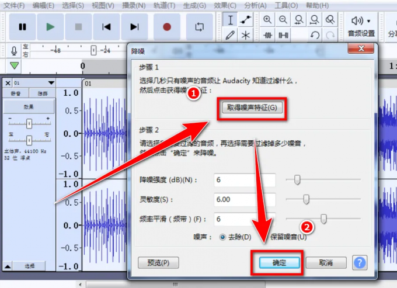Skip to start of the project
This screenshot has width=397, height=288.
click(x=106, y=27)
